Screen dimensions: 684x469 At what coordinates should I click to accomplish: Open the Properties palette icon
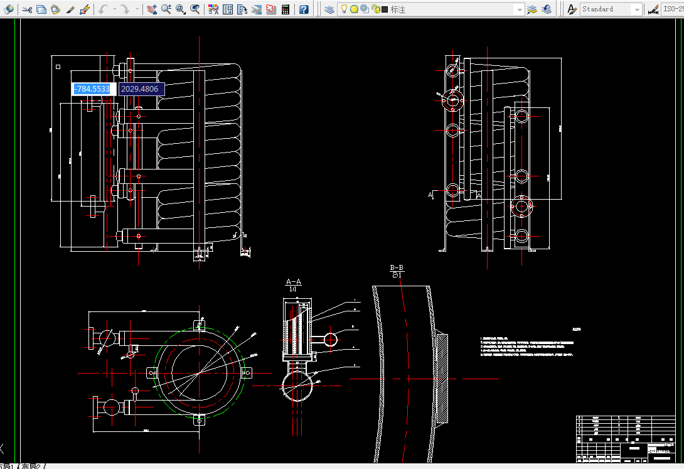[213, 9]
